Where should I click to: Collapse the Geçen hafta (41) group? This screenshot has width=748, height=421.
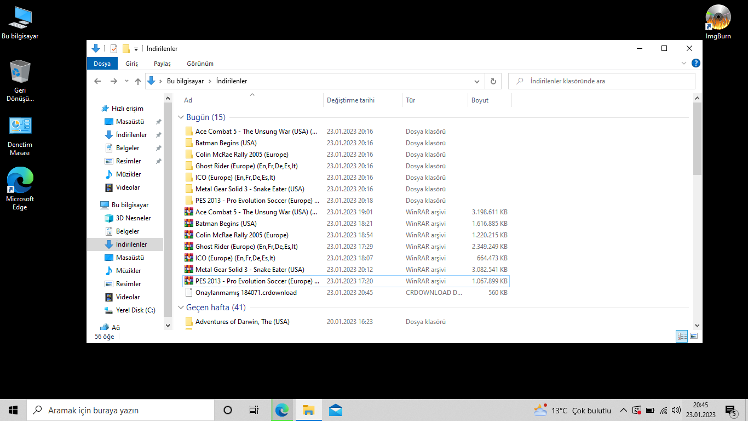(x=181, y=308)
